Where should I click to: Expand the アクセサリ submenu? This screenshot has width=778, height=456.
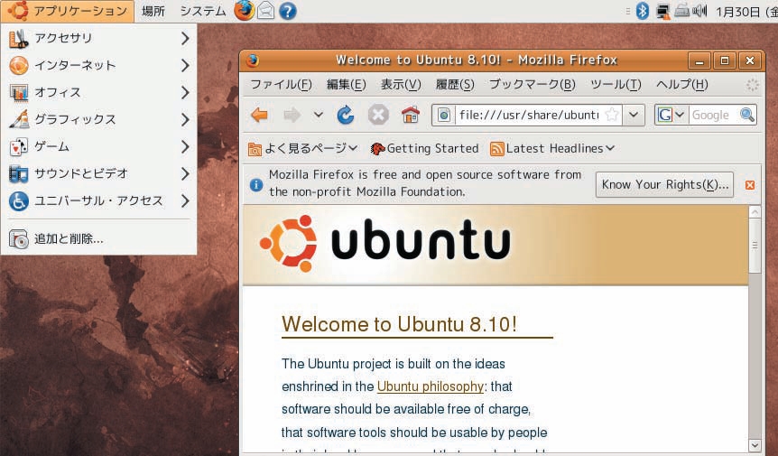pos(99,38)
